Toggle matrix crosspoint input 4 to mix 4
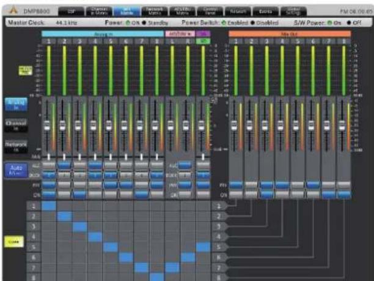The height and width of the screenshot is (281, 374). pyautogui.click(x=95, y=237)
